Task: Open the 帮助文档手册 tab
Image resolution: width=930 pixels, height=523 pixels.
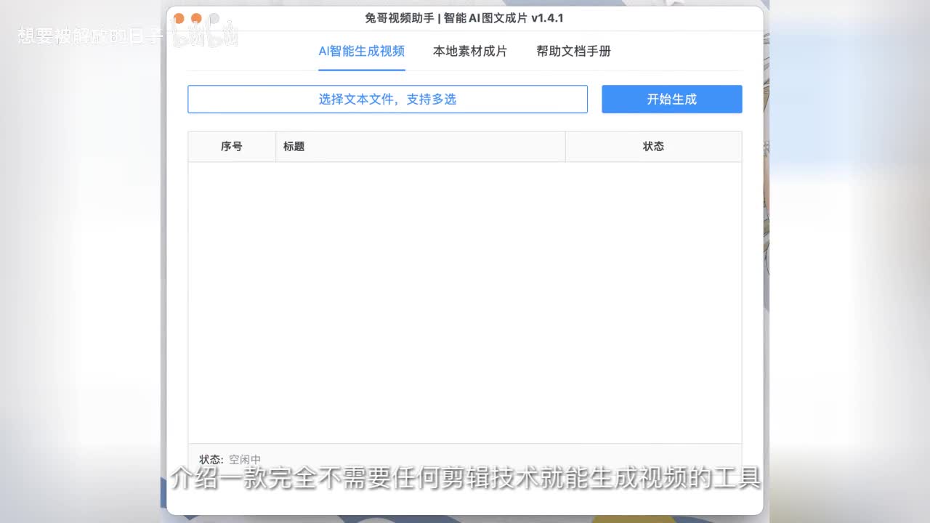Action: tap(573, 52)
